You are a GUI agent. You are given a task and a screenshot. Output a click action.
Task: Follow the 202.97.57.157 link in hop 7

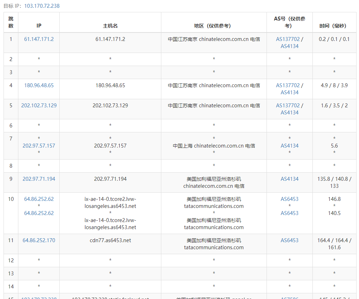39,146
